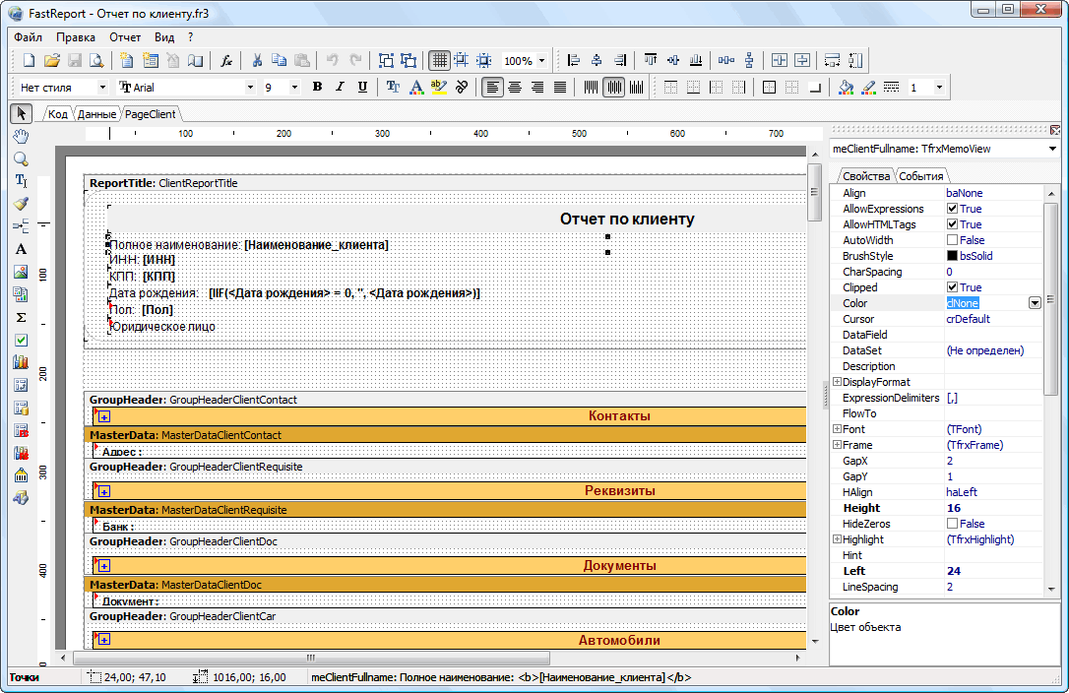Open the Highlight tool icon
The width and height of the screenshot is (1069, 693).
coord(439,87)
